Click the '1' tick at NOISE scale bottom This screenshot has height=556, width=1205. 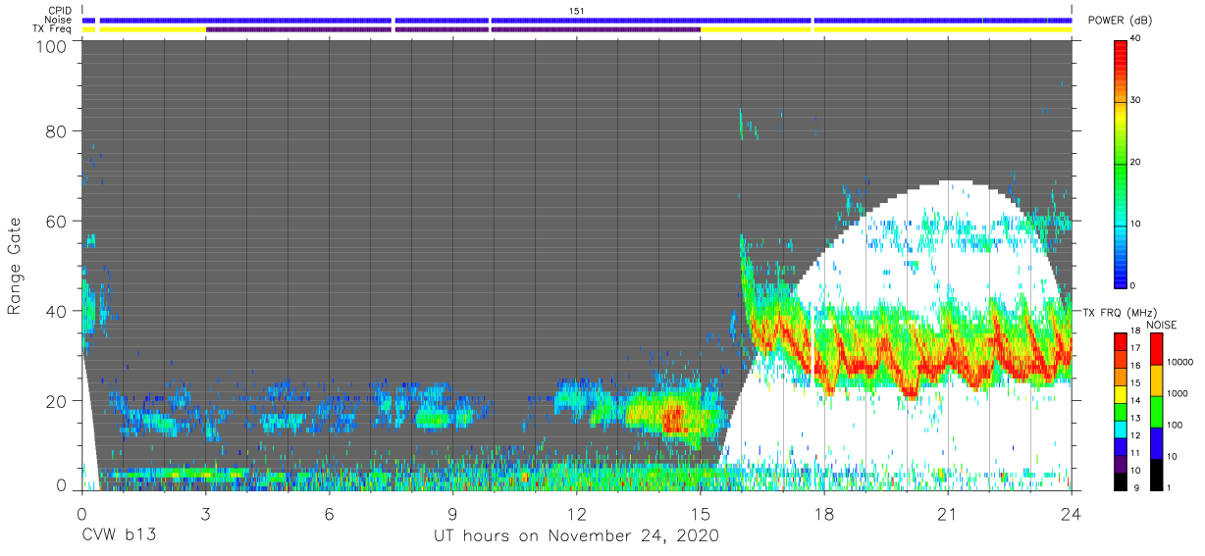(x=1170, y=488)
